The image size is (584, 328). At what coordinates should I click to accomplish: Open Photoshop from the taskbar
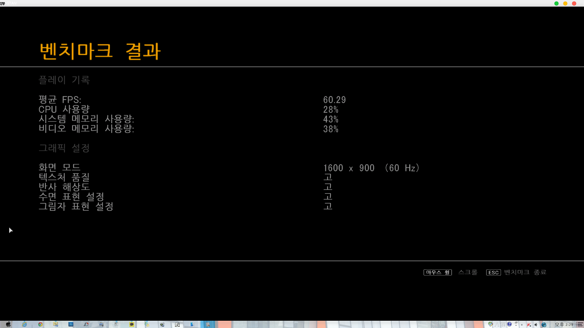coord(71,324)
